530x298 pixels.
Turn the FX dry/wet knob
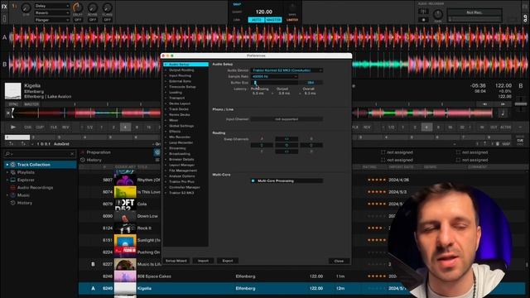point(26,7)
